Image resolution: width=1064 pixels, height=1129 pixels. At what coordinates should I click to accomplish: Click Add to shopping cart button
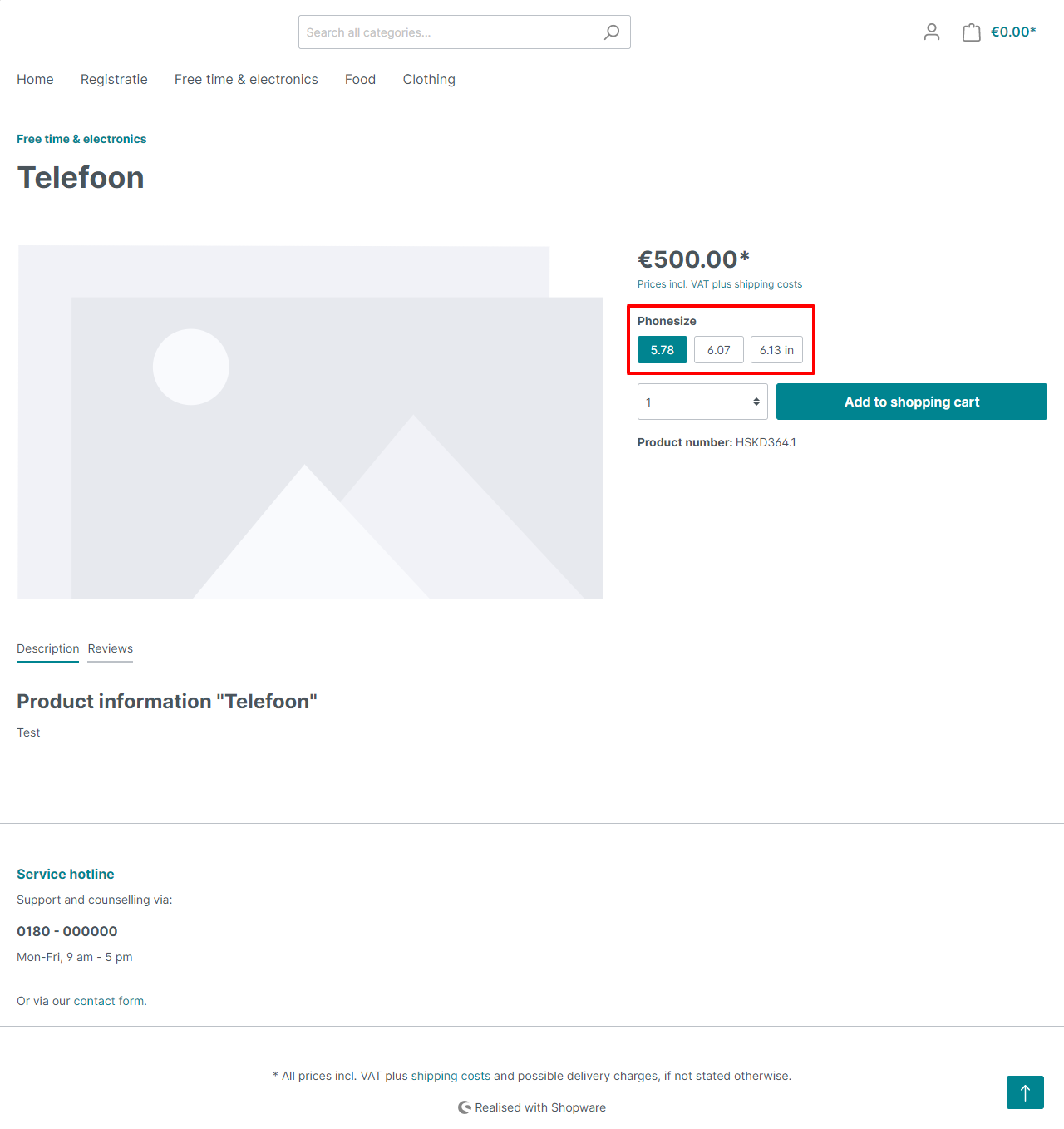[911, 402]
